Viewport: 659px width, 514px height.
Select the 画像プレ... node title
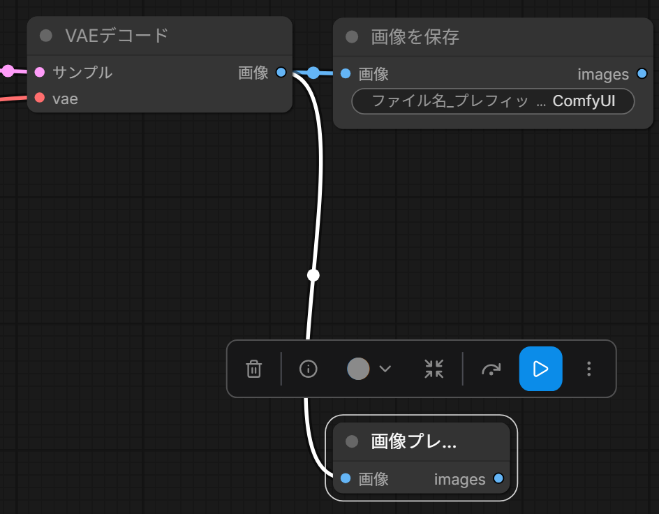(x=413, y=441)
